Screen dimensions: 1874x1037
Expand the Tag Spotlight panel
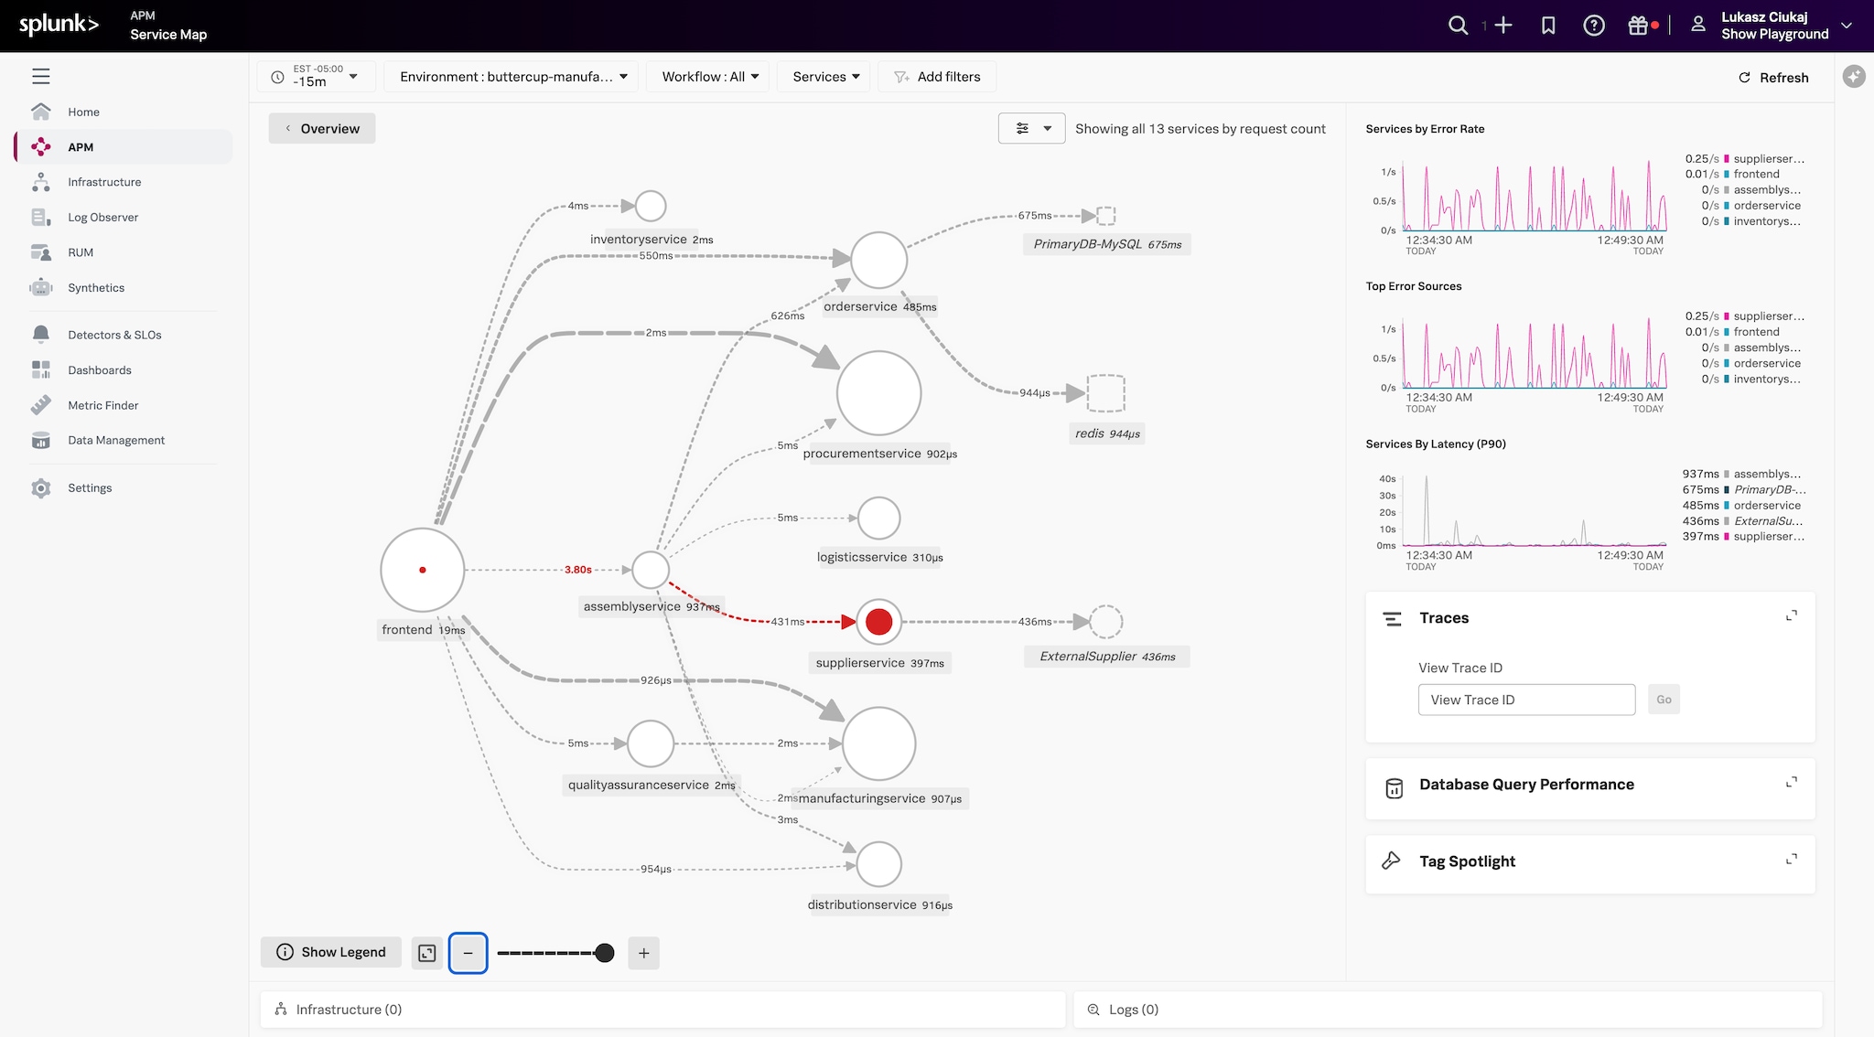1791,860
